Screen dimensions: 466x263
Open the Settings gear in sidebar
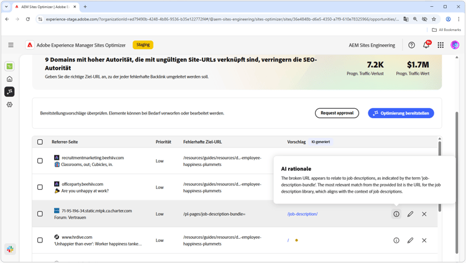9,104
